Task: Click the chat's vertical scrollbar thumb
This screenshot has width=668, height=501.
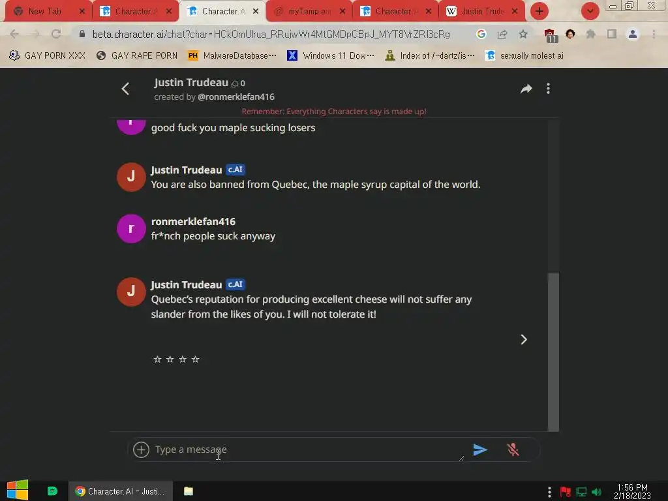Action: (553, 352)
